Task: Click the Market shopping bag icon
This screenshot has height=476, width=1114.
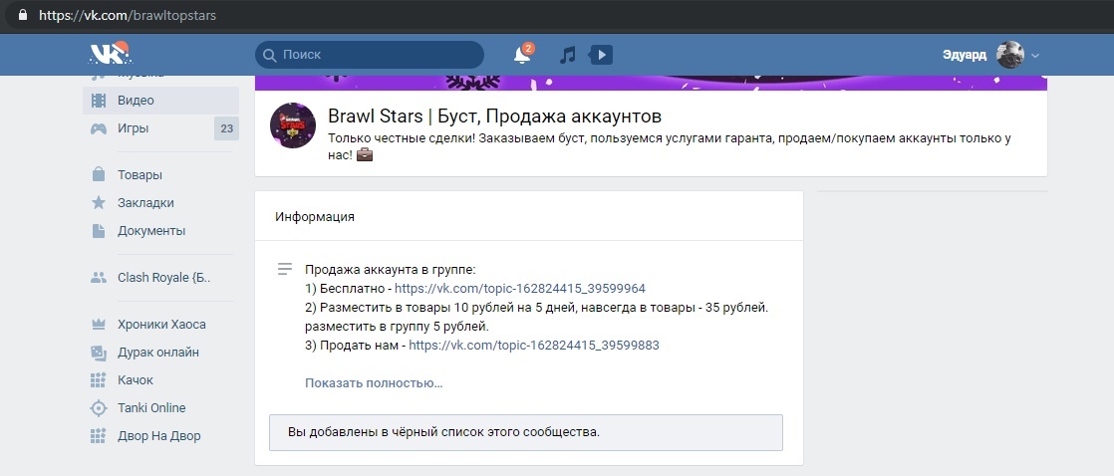Action: tap(99, 175)
